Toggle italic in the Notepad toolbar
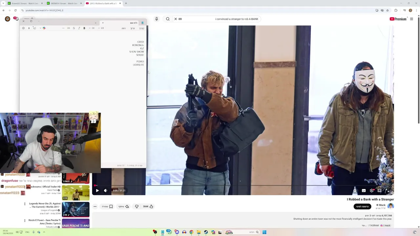This screenshot has width=420, height=236. pyautogui.click(x=79, y=28)
